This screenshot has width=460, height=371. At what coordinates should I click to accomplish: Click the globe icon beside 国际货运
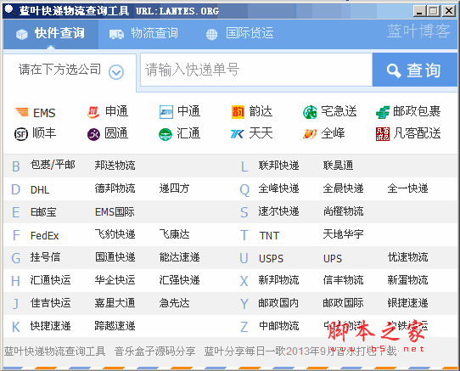coord(212,34)
